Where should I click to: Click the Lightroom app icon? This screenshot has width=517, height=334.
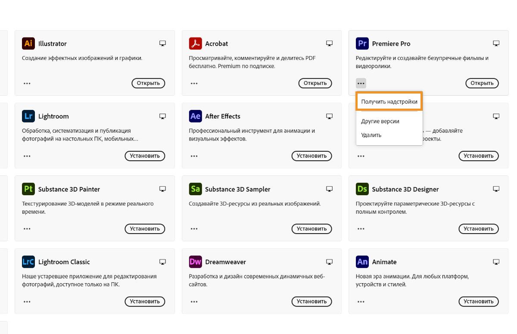pyautogui.click(x=28, y=116)
